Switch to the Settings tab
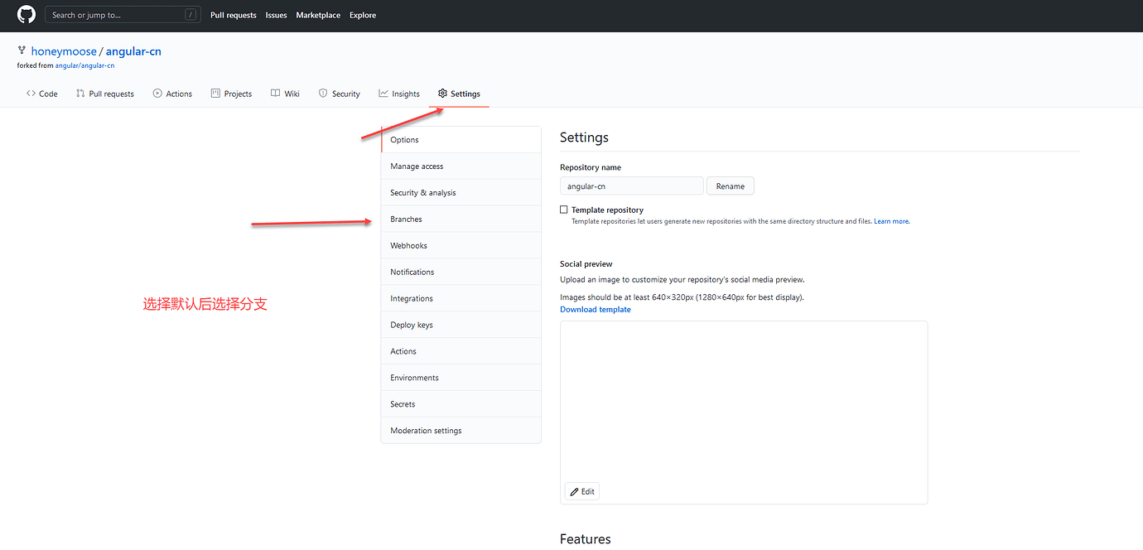This screenshot has width=1143, height=550. [460, 94]
